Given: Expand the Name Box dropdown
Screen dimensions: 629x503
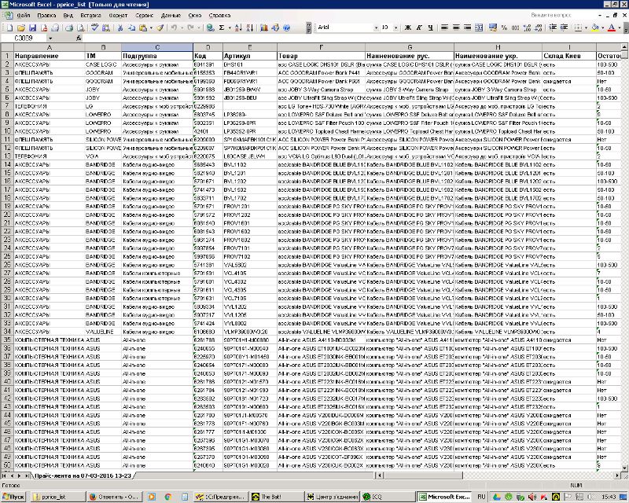Looking at the screenshot, I should [50, 38].
